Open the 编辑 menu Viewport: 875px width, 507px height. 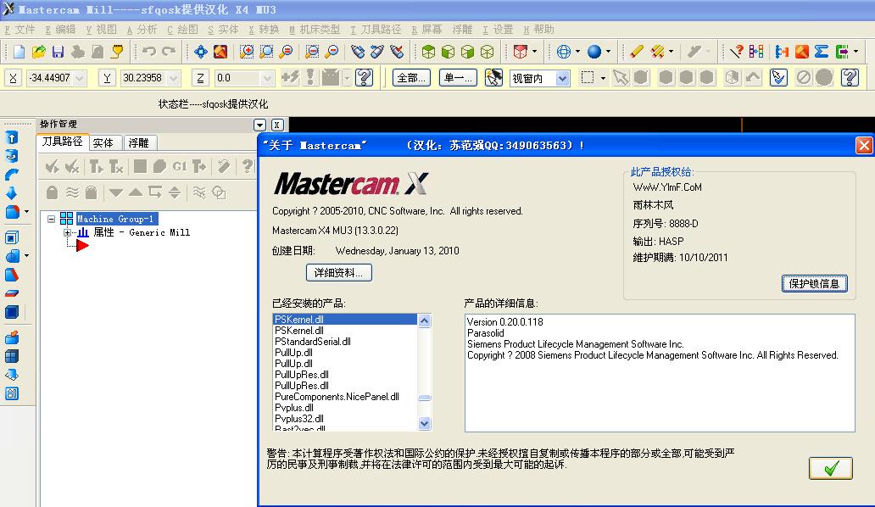click(x=60, y=30)
